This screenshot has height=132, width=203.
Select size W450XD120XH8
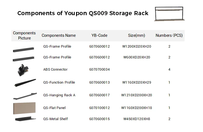click(x=137, y=119)
